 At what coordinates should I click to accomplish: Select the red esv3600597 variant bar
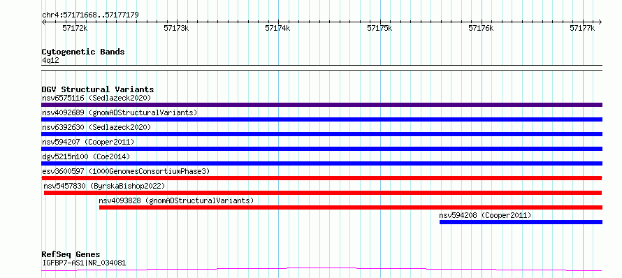click(321, 178)
